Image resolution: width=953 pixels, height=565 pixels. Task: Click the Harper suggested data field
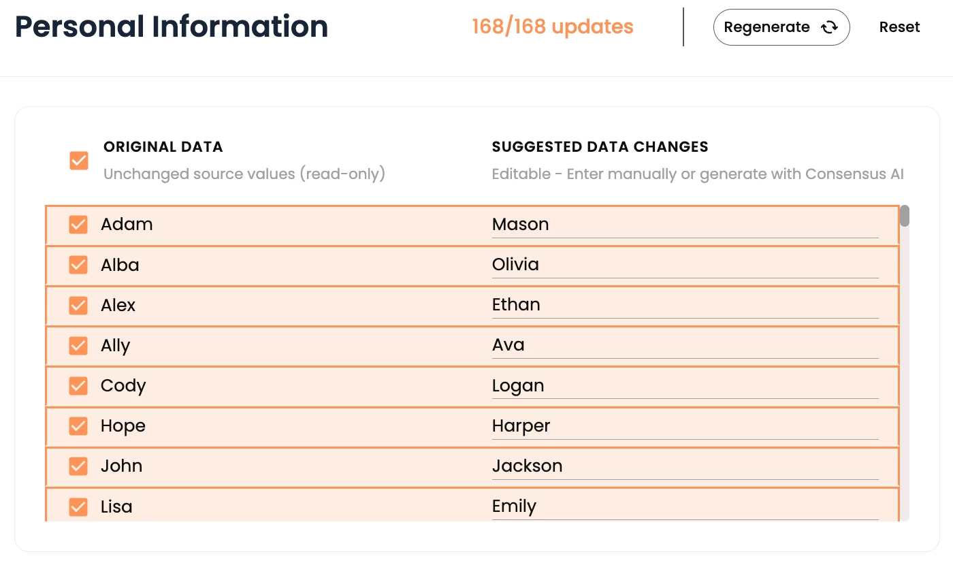click(684, 426)
